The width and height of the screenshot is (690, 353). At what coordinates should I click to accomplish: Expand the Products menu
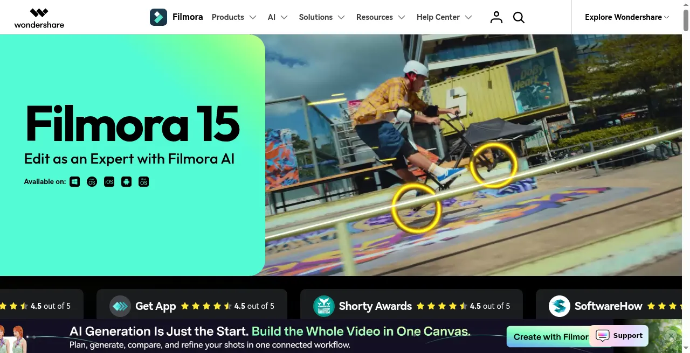[234, 17]
